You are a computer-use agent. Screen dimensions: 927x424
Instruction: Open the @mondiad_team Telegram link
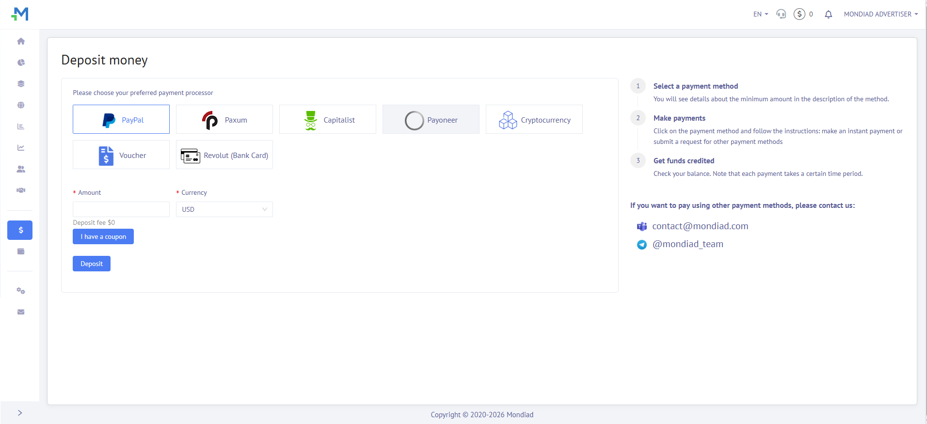(x=687, y=244)
